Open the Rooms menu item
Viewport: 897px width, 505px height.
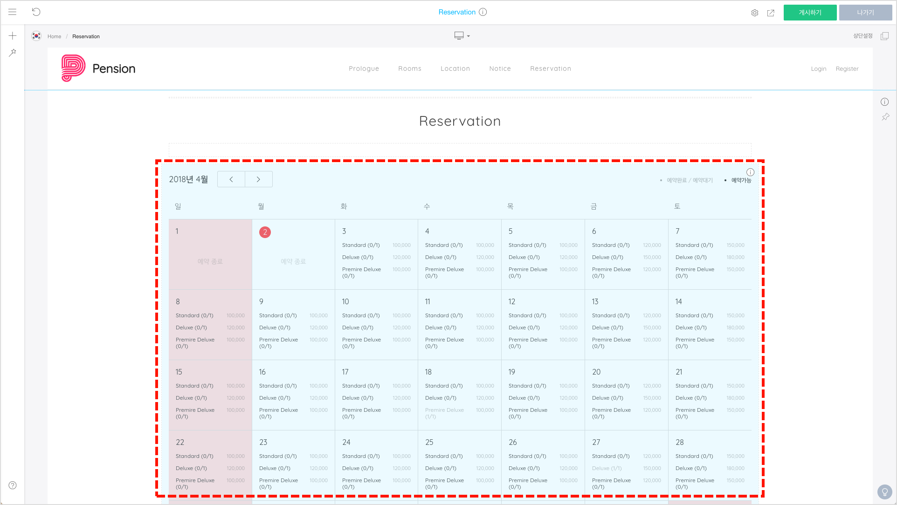point(409,68)
